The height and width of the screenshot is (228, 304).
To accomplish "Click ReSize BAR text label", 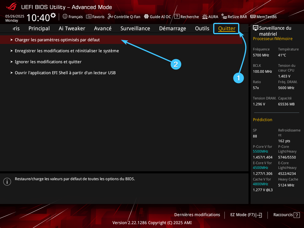I will pos(237,17).
